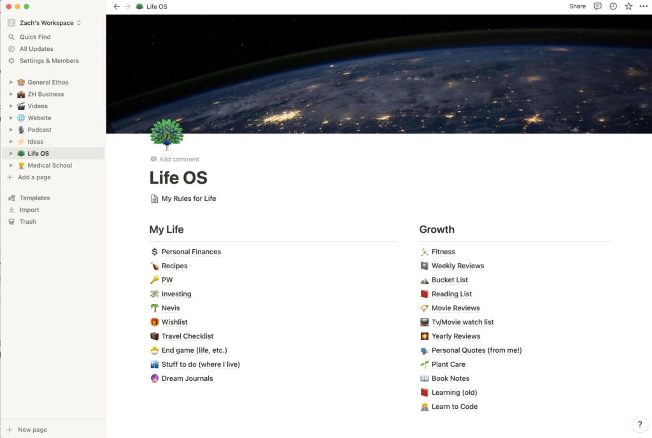This screenshot has height=438, width=652.
Task: Click the Book Notes open book icon
Action: pyautogui.click(x=424, y=378)
